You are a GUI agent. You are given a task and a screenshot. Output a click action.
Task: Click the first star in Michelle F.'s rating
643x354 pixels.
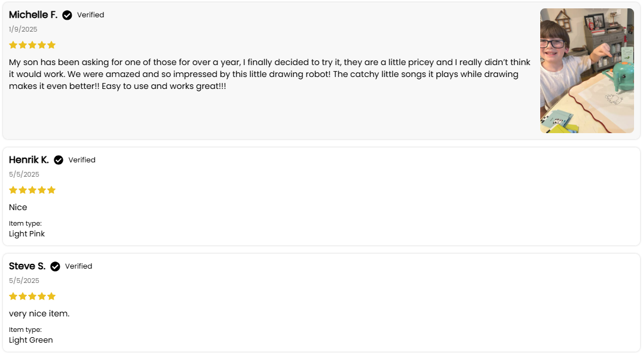[13, 45]
